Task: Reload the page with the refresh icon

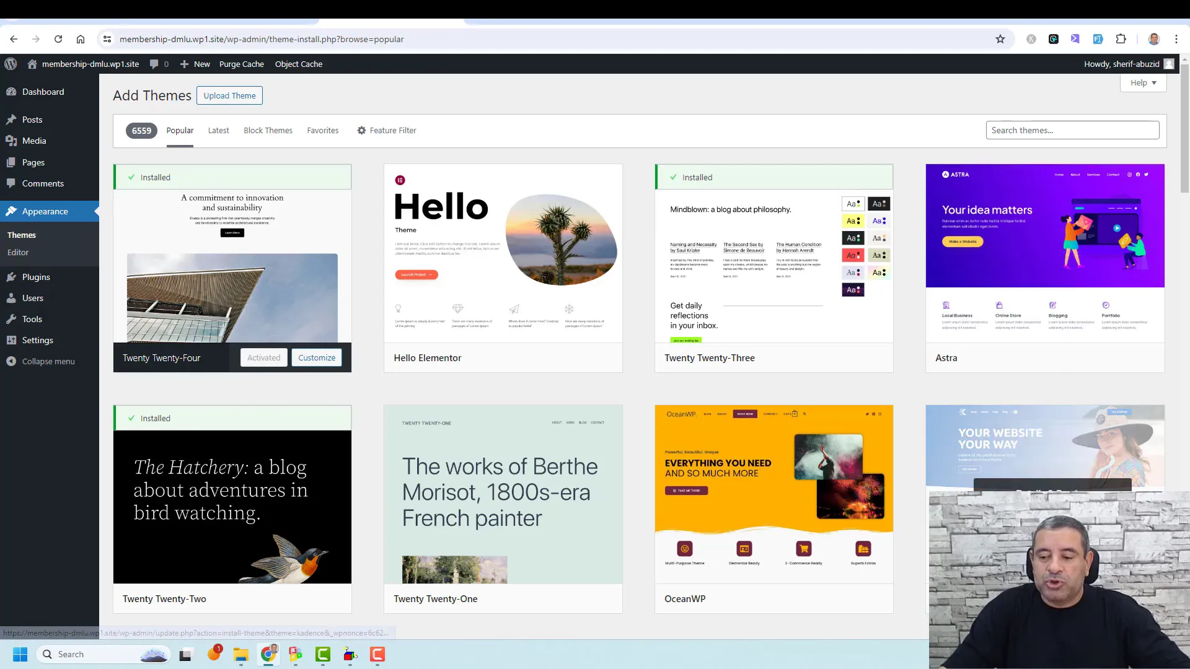Action: click(58, 39)
